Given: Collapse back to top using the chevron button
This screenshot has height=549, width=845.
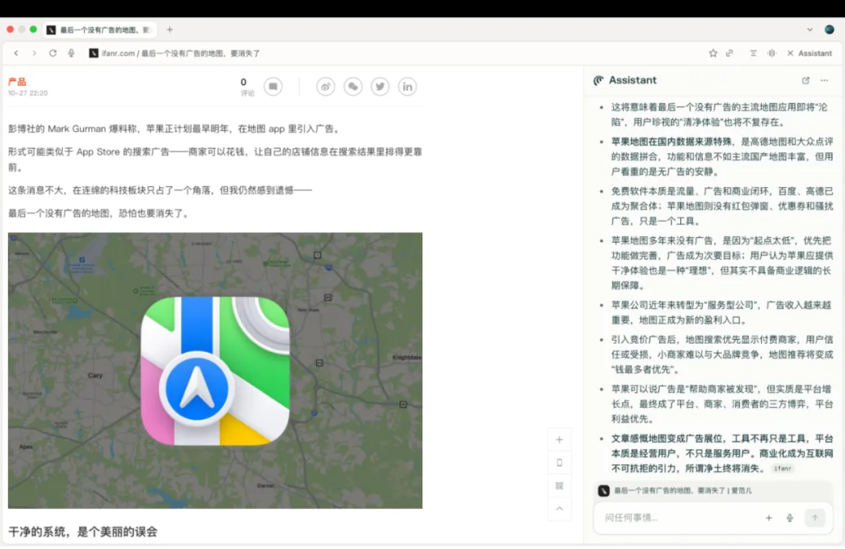Looking at the screenshot, I should 559,509.
